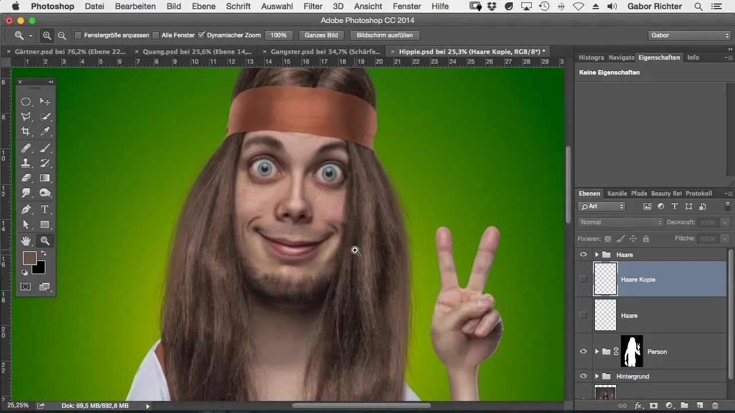Open the Ebene menu
This screenshot has height=413, width=735.
204,7
